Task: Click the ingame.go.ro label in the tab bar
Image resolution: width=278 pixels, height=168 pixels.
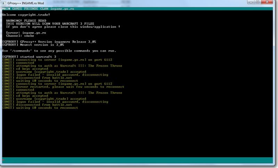Action: [63, 8]
